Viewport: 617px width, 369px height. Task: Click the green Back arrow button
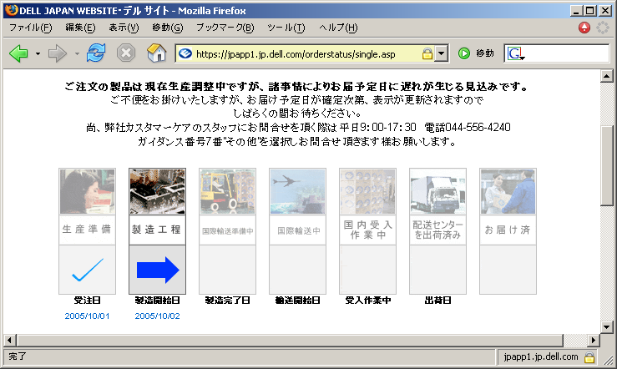[x=18, y=53]
